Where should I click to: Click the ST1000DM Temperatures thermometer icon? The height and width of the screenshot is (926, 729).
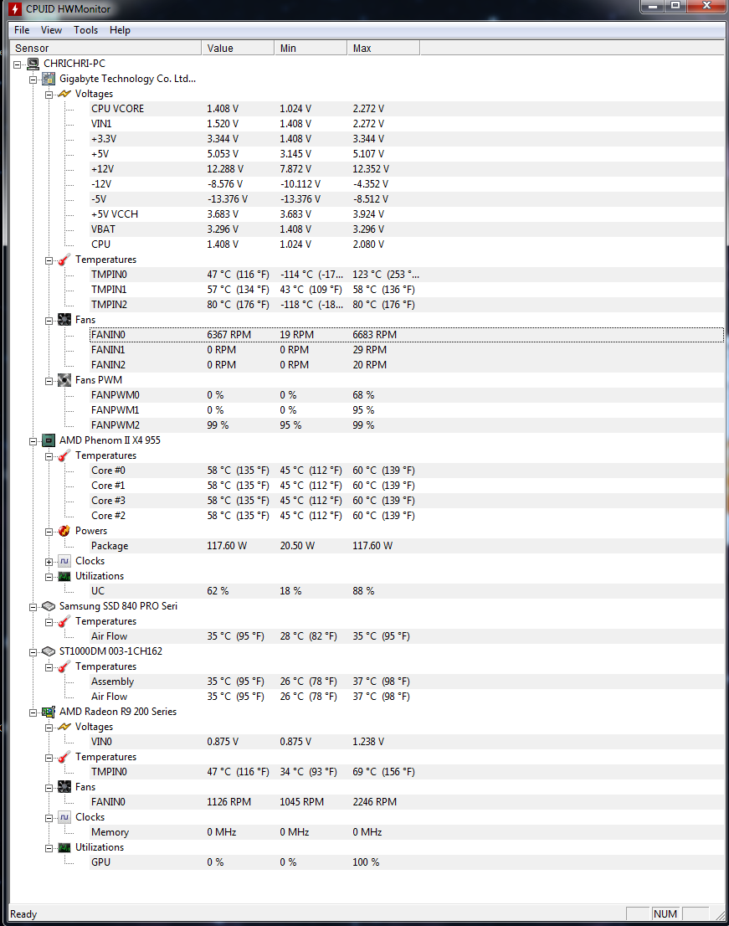click(x=64, y=666)
